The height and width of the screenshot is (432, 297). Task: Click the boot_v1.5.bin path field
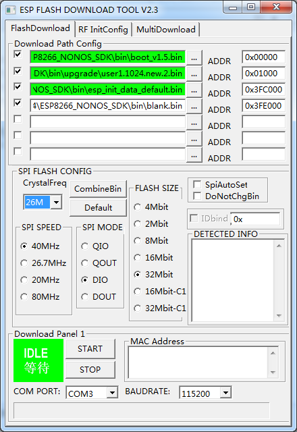coord(107,57)
